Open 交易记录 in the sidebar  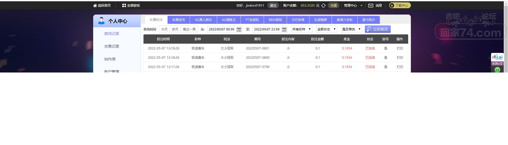(x=112, y=46)
